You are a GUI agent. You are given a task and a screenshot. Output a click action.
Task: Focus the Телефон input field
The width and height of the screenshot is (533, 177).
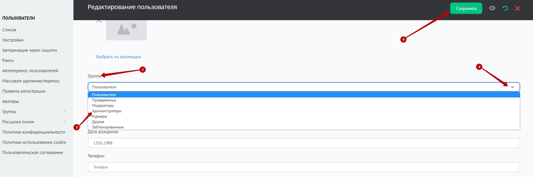[x=304, y=167]
